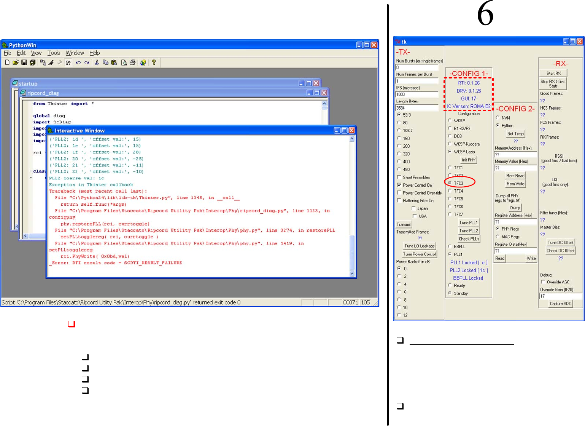Click the Save diskette icon
The width and height of the screenshot is (585, 443).
pyautogui.click(x=24, y=62)
